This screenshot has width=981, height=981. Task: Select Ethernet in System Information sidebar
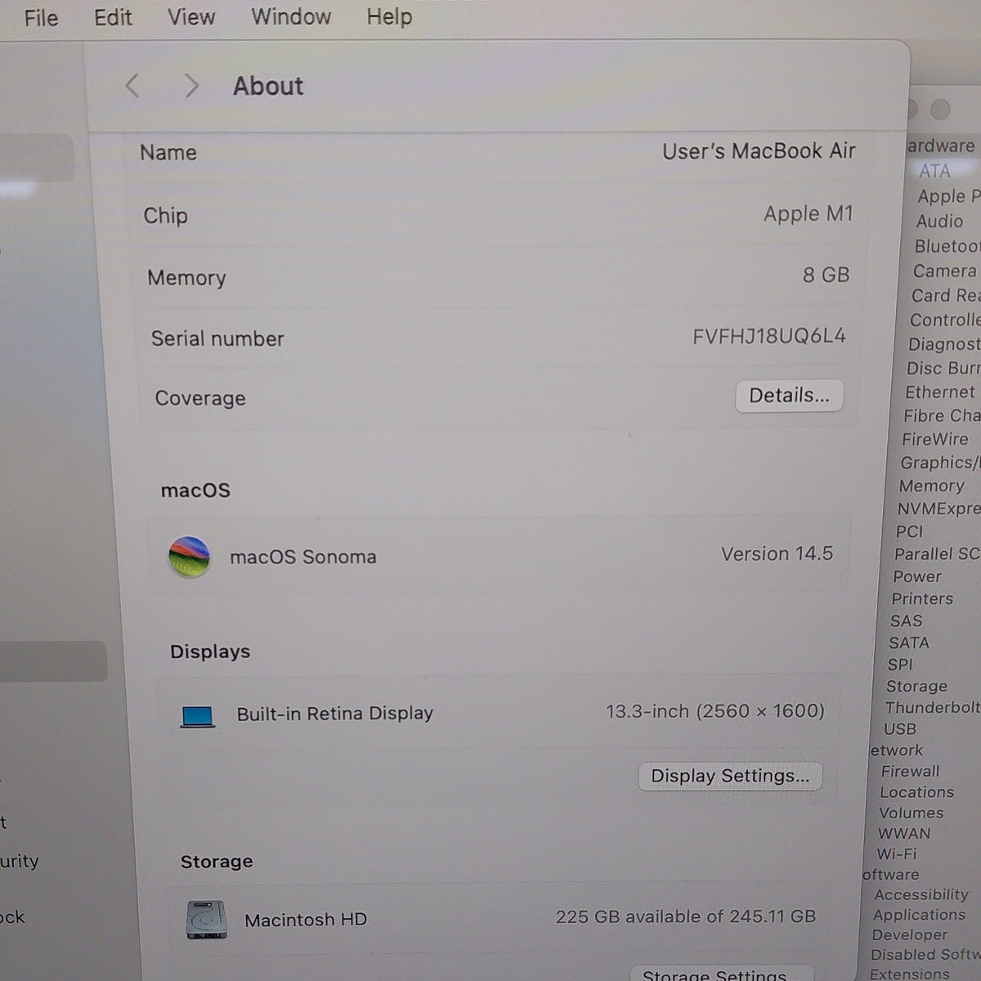pos(939,392)
